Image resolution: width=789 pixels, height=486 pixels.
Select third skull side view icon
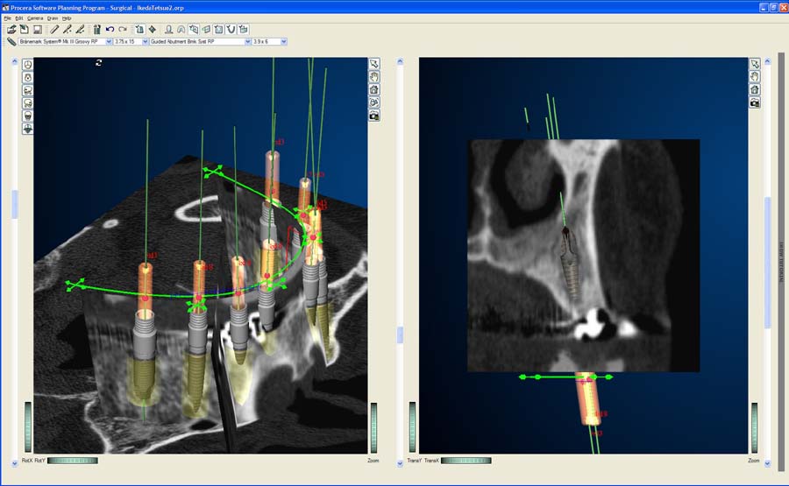coord(28,90)
